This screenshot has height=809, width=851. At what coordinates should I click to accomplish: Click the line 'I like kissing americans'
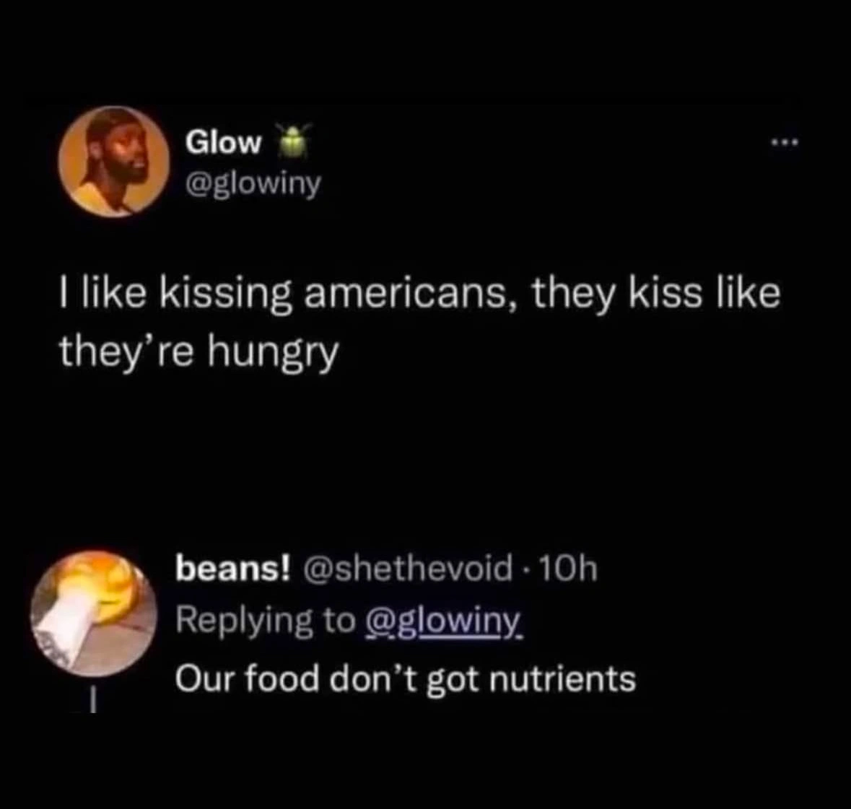[419, 295]
